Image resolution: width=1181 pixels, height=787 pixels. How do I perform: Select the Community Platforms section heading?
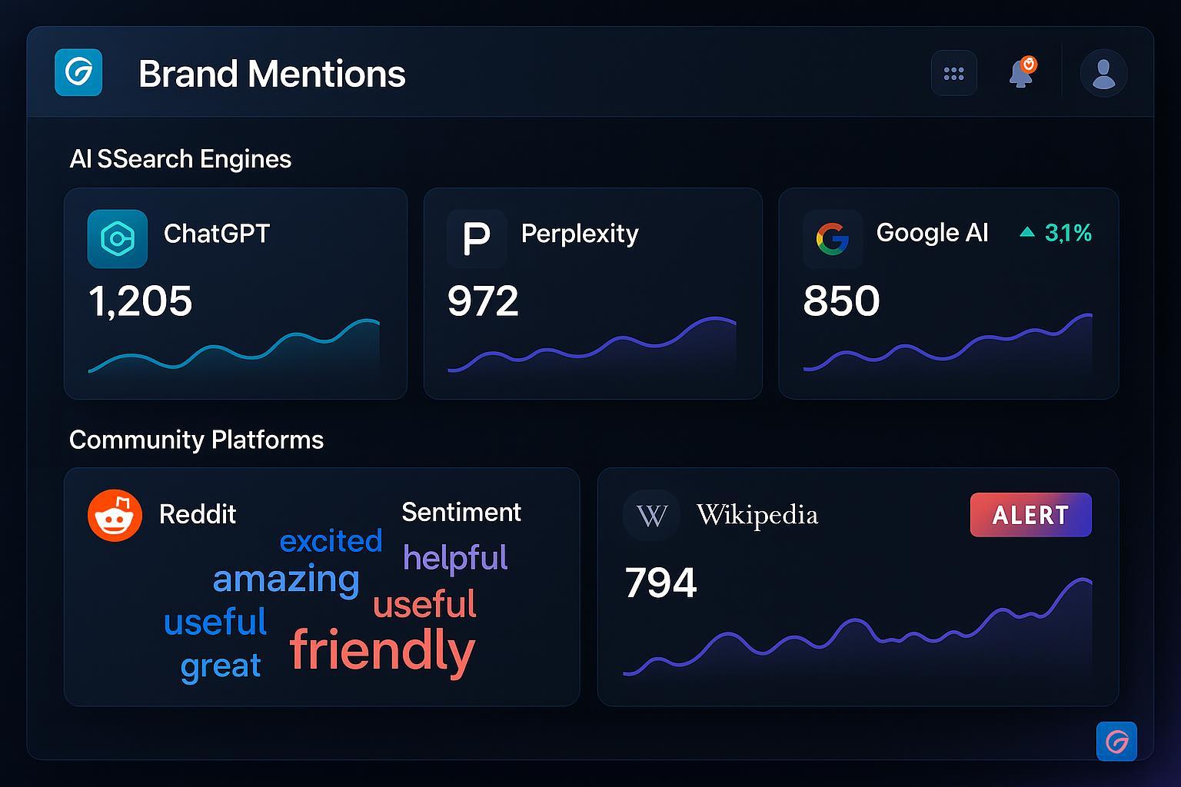point(196,440)
